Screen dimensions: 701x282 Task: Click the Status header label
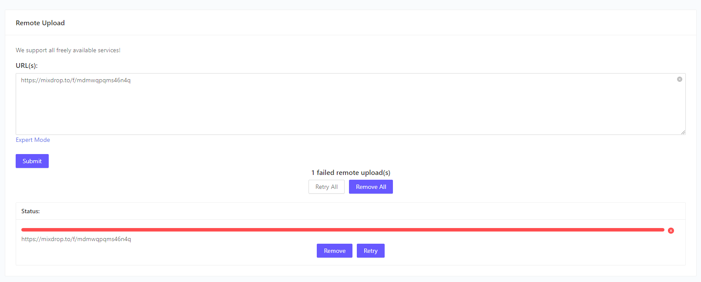tap(30, 211)
